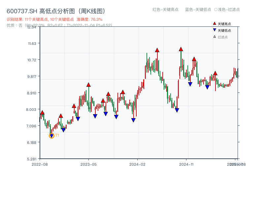
Task: Click the 7.096 y-axis label
Action: [31, 126]
